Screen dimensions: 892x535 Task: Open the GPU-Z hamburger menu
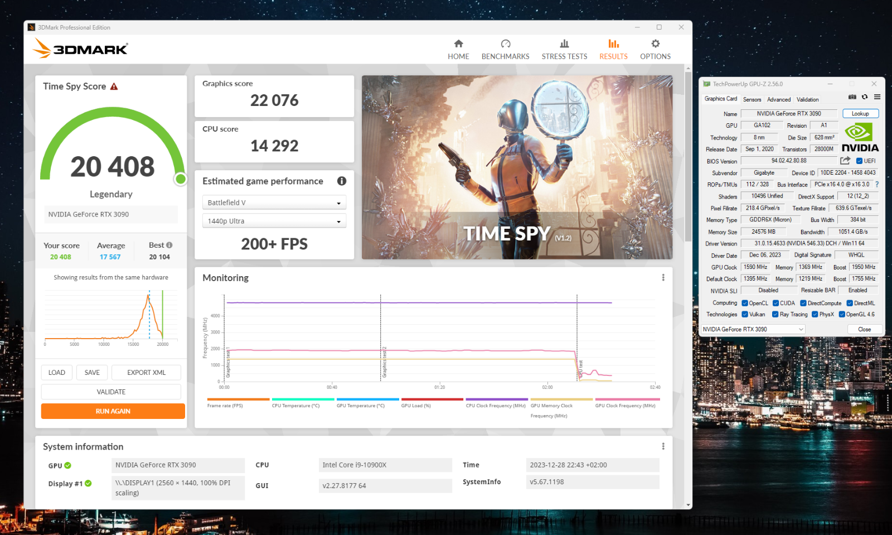(877, 97)
